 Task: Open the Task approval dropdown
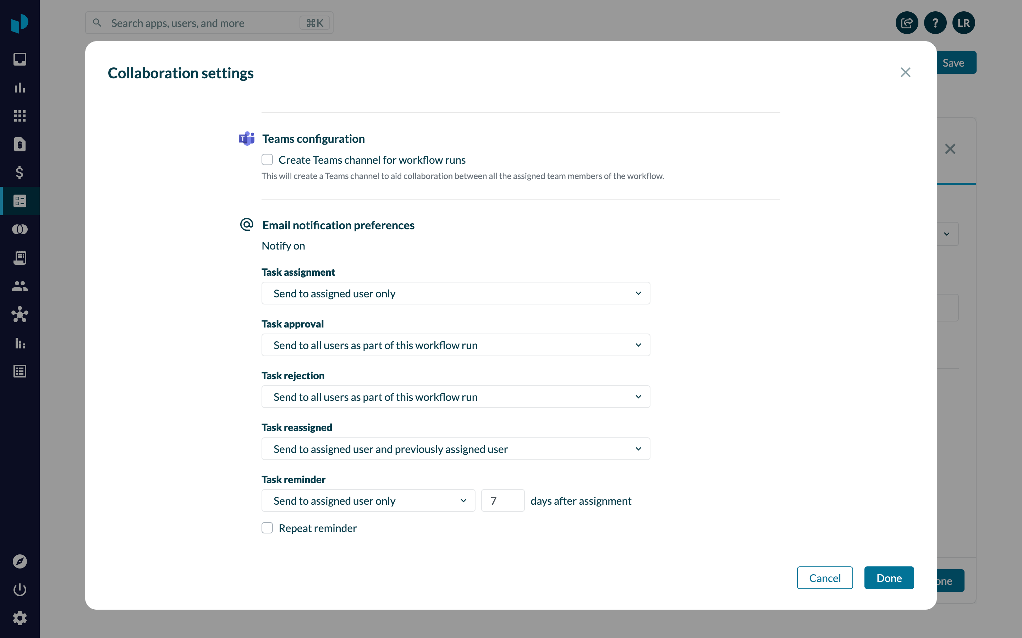455,345
